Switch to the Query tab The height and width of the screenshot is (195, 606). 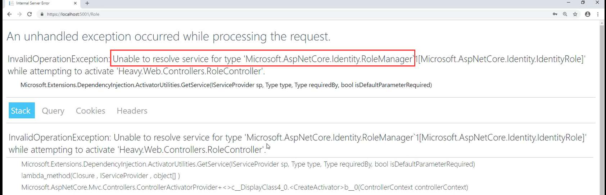(x=53, y=111)
